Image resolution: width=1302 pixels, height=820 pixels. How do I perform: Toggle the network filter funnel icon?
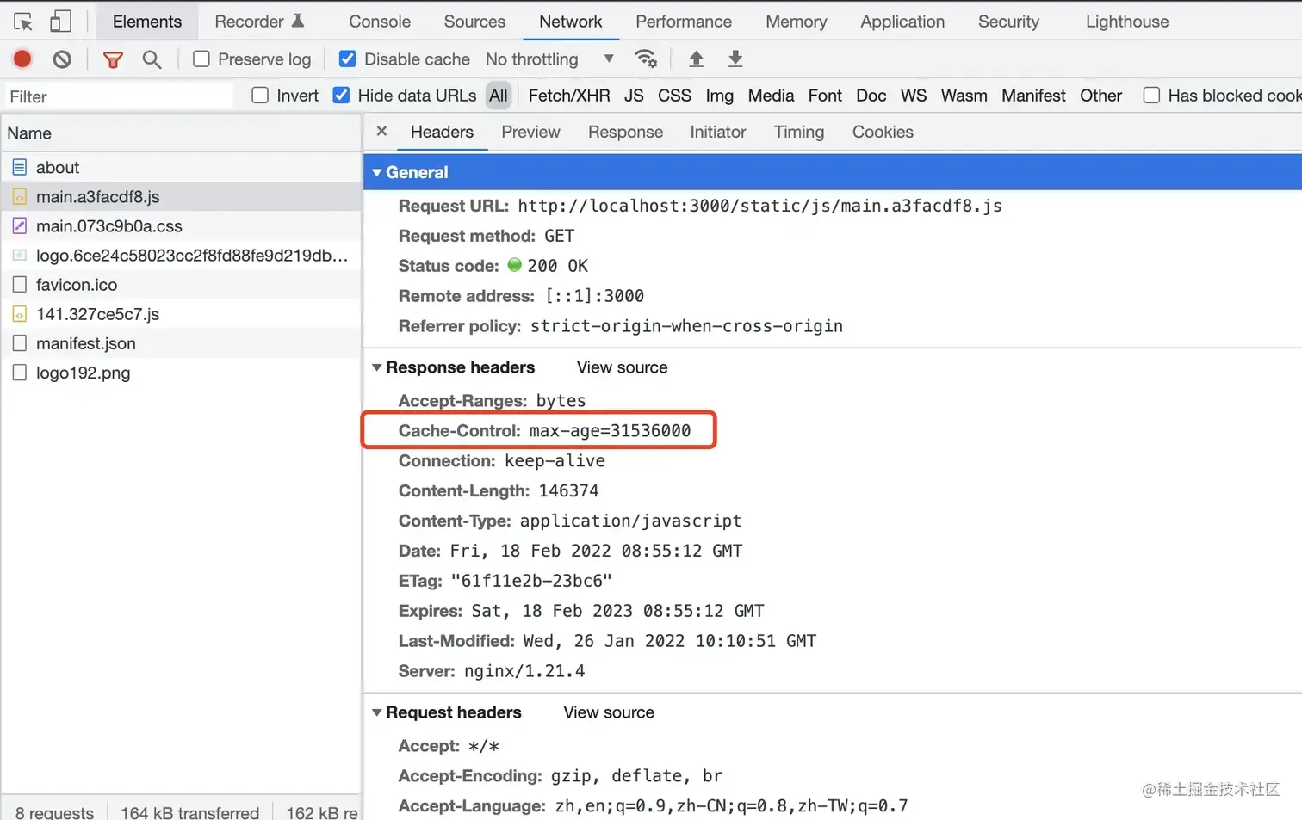113,59
